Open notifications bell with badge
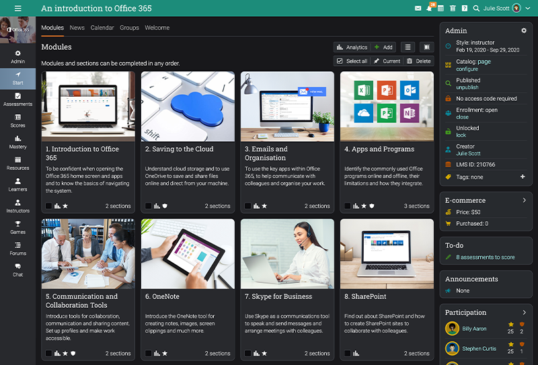This screenshot has height=365, width=538. tap(429, 8)
